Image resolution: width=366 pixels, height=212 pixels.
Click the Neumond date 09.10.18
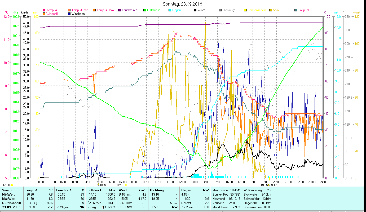pos(234,199)
